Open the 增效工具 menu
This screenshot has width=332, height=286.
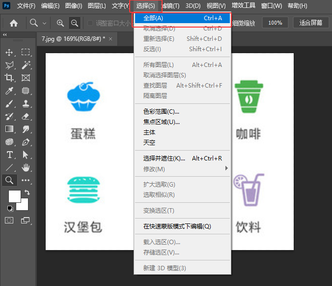[x=244, y=5]
